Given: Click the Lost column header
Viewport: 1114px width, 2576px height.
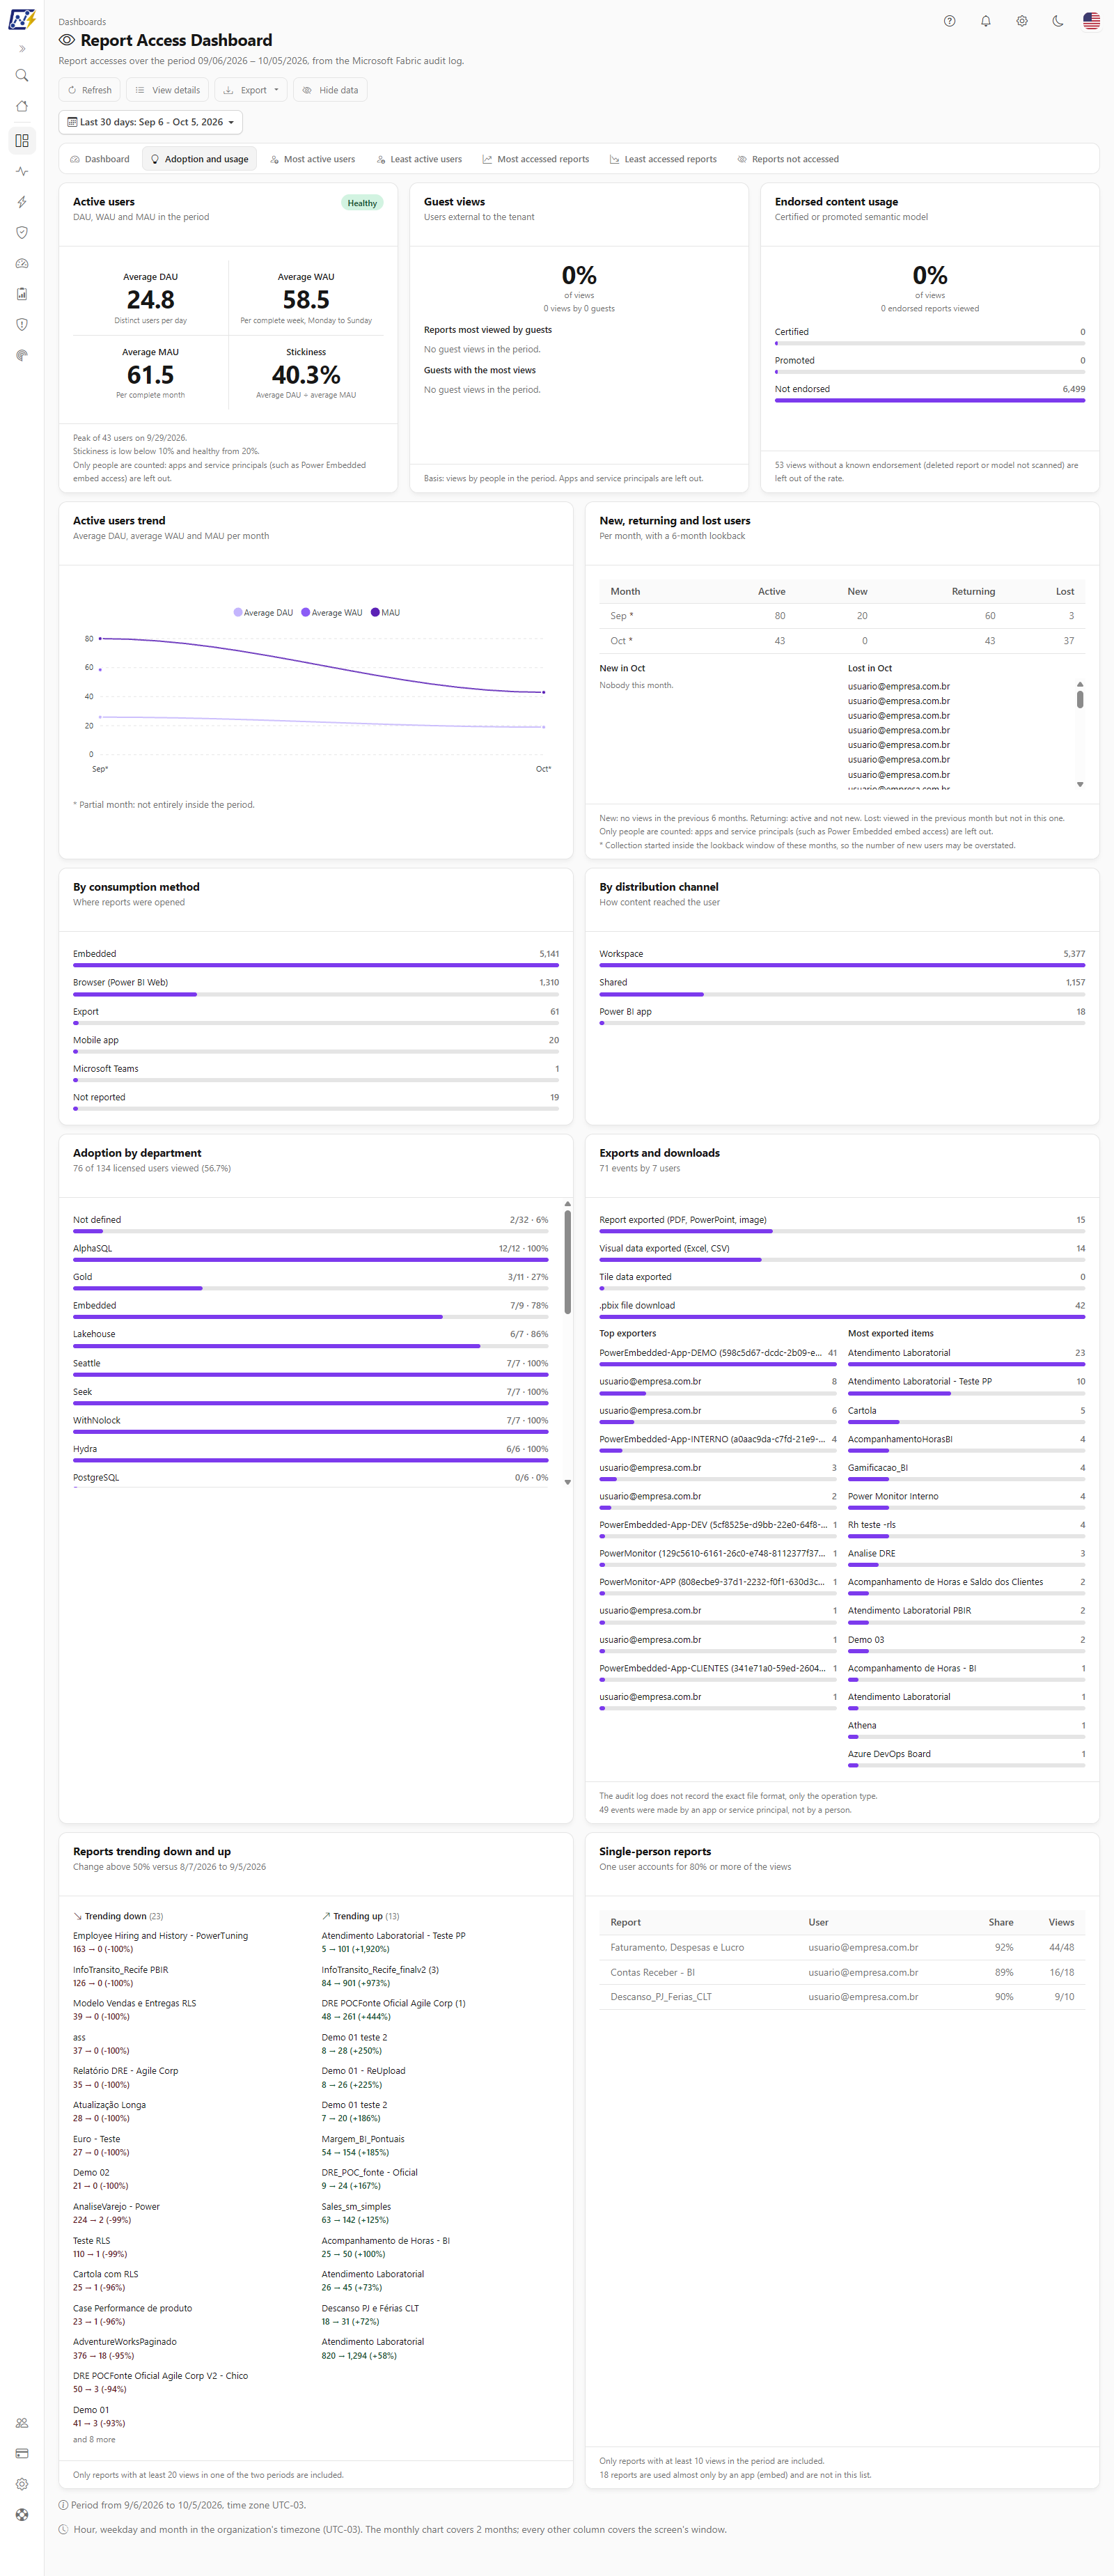Looking at the screenshot, I should coord(1065,592).
